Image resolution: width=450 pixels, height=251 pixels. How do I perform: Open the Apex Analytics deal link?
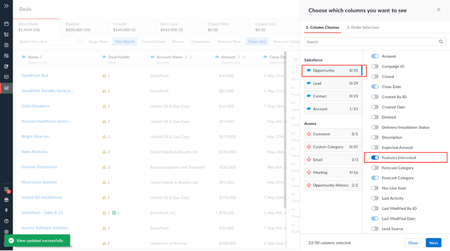click(35, 152)
